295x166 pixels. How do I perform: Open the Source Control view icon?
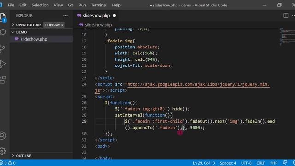tap(3, 48)
